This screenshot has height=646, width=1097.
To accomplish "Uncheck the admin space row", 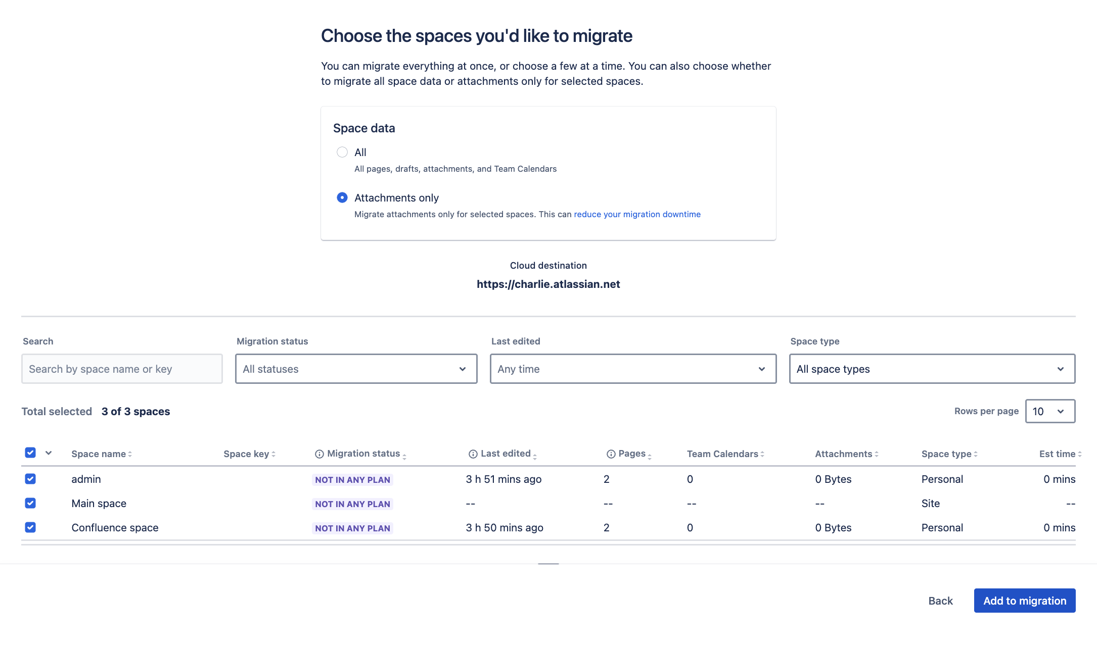I will [x=30, y=479].
